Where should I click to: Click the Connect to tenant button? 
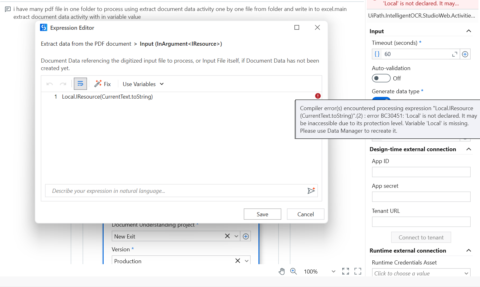(421, 237)
